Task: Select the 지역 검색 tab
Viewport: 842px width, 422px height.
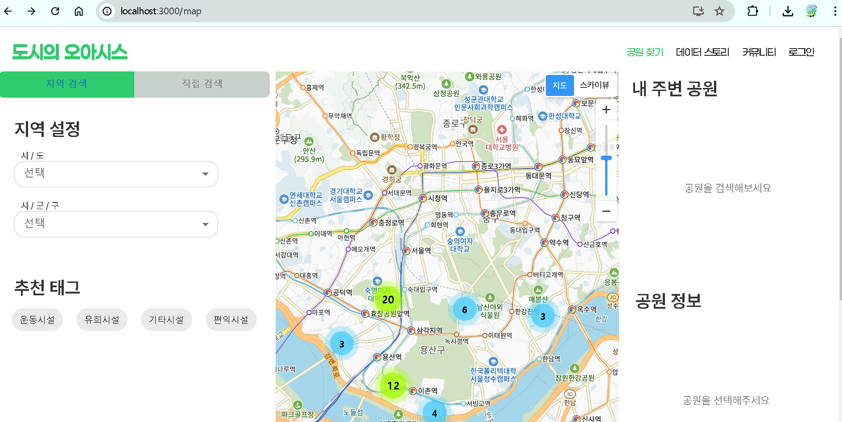Action: pyautogui.click(x=67, y=84)
